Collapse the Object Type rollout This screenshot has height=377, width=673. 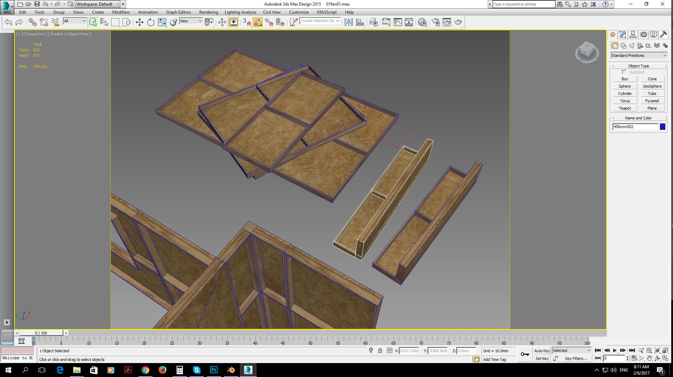click(x=638, y=66)
